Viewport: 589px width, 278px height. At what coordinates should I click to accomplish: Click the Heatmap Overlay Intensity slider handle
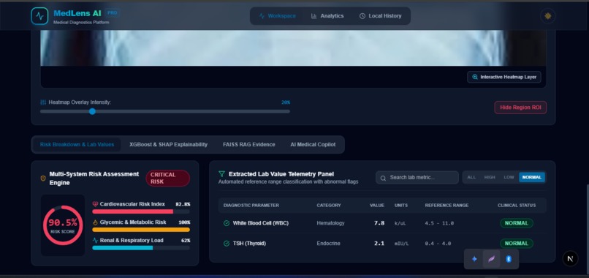point(92,111)
